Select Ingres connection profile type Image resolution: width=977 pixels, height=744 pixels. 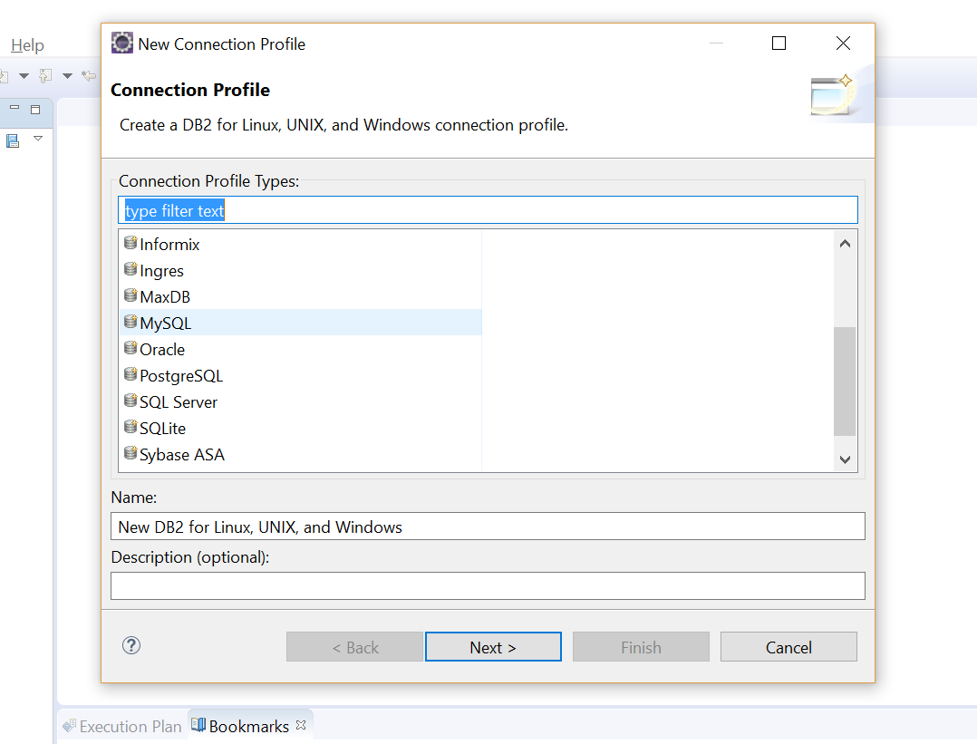tap(161, 270)
